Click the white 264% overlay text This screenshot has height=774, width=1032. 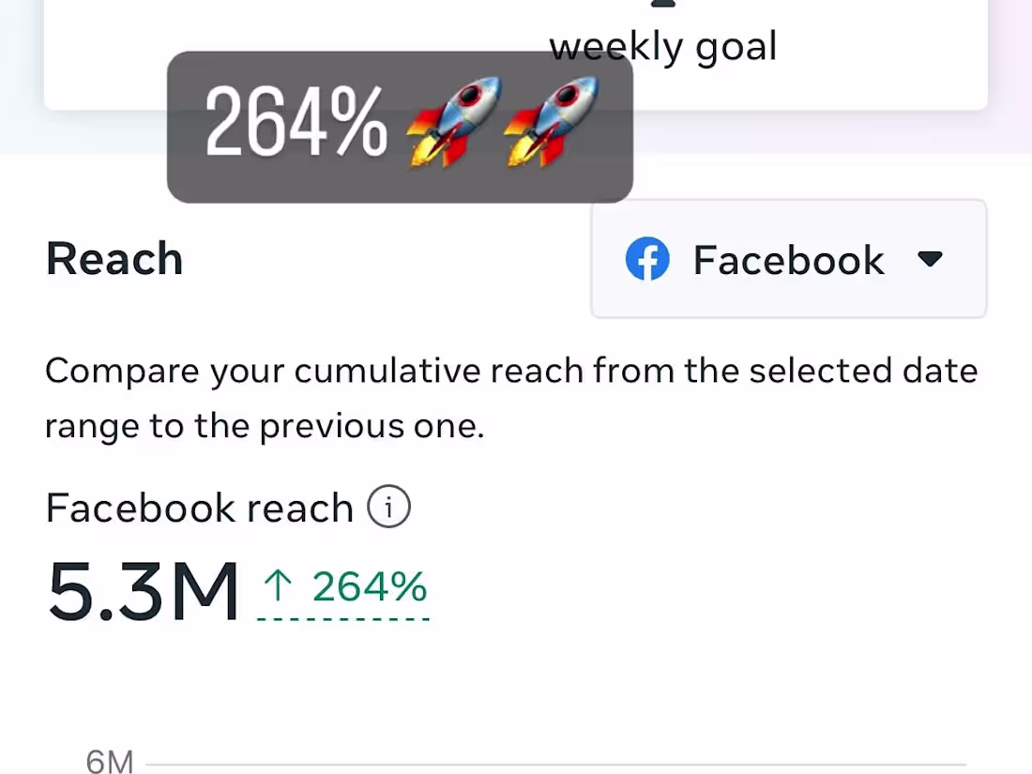tap(296, 123)
